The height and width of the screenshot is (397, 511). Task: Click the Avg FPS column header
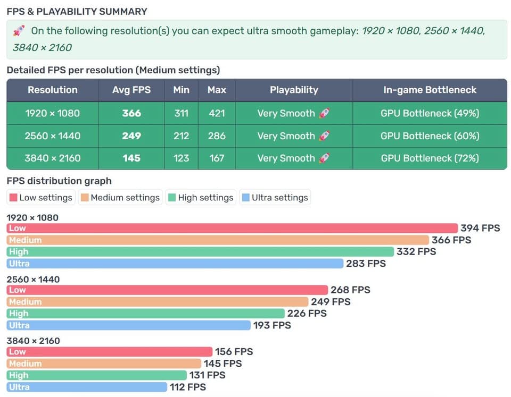(x=131, y=90)
